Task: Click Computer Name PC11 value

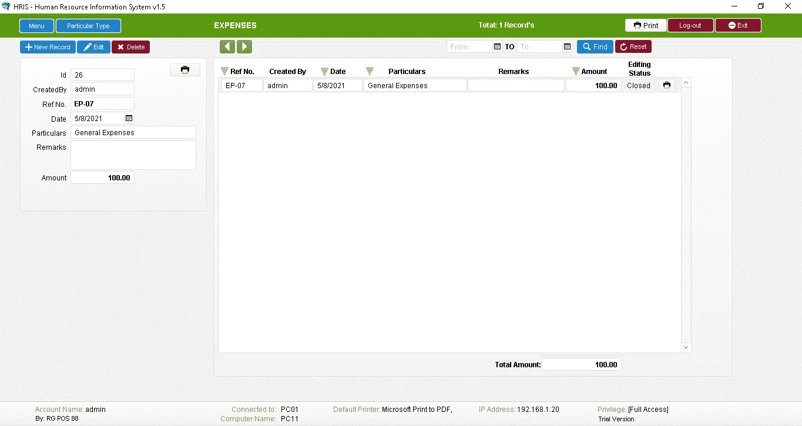Action: coord(290,419)
